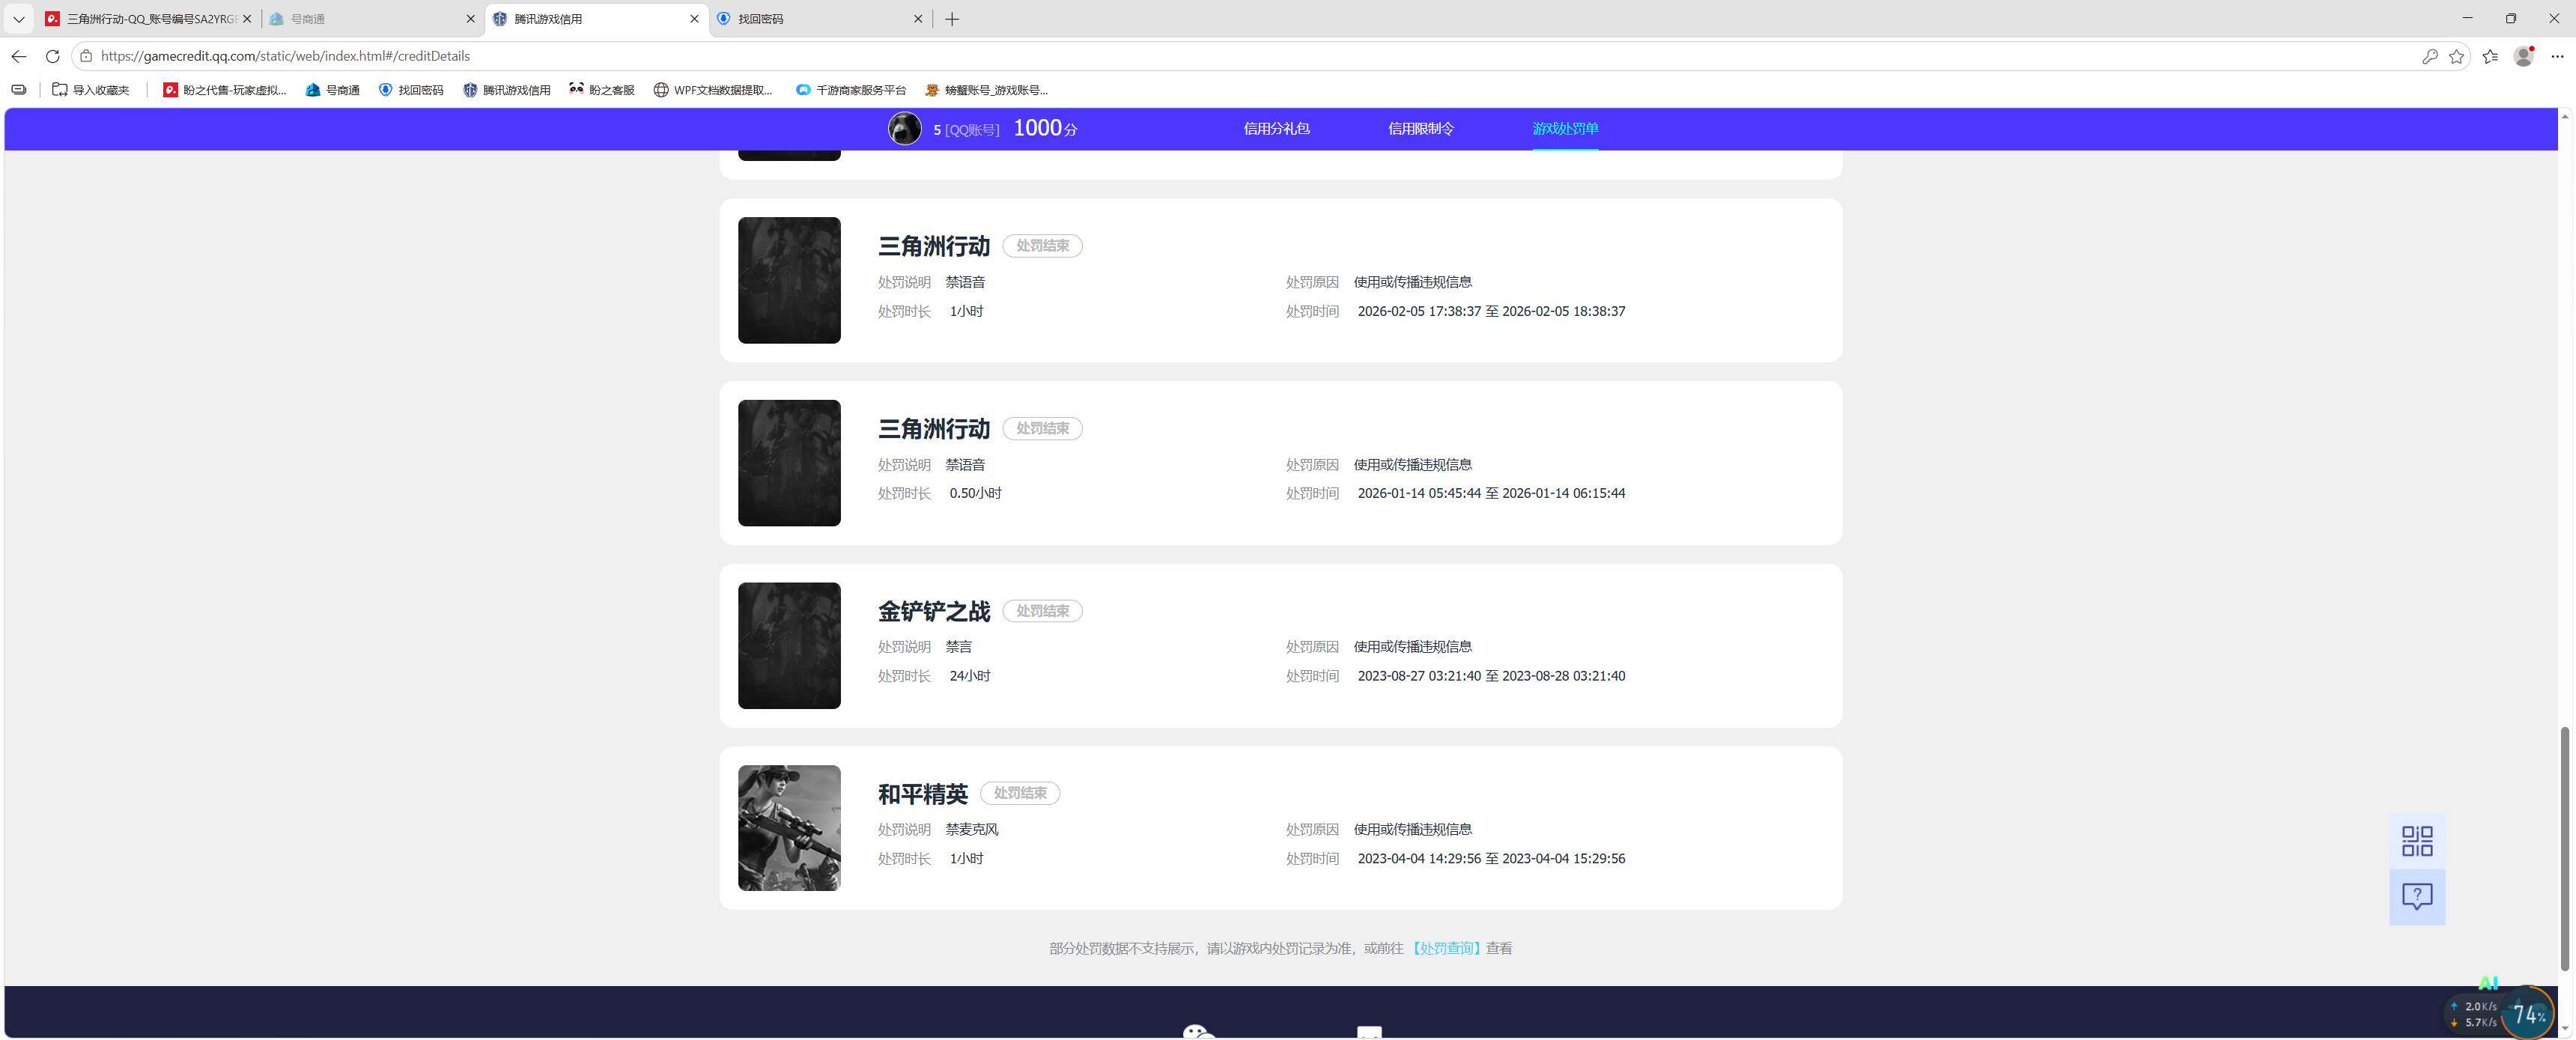Screen dimensions: 2576x1040
Task: Click 禁麦克风 penalty description
Action: pos(972,829)
